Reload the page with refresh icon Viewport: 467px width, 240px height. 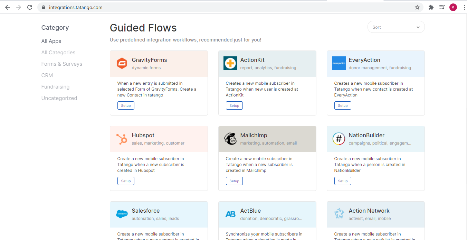[30, 7]
